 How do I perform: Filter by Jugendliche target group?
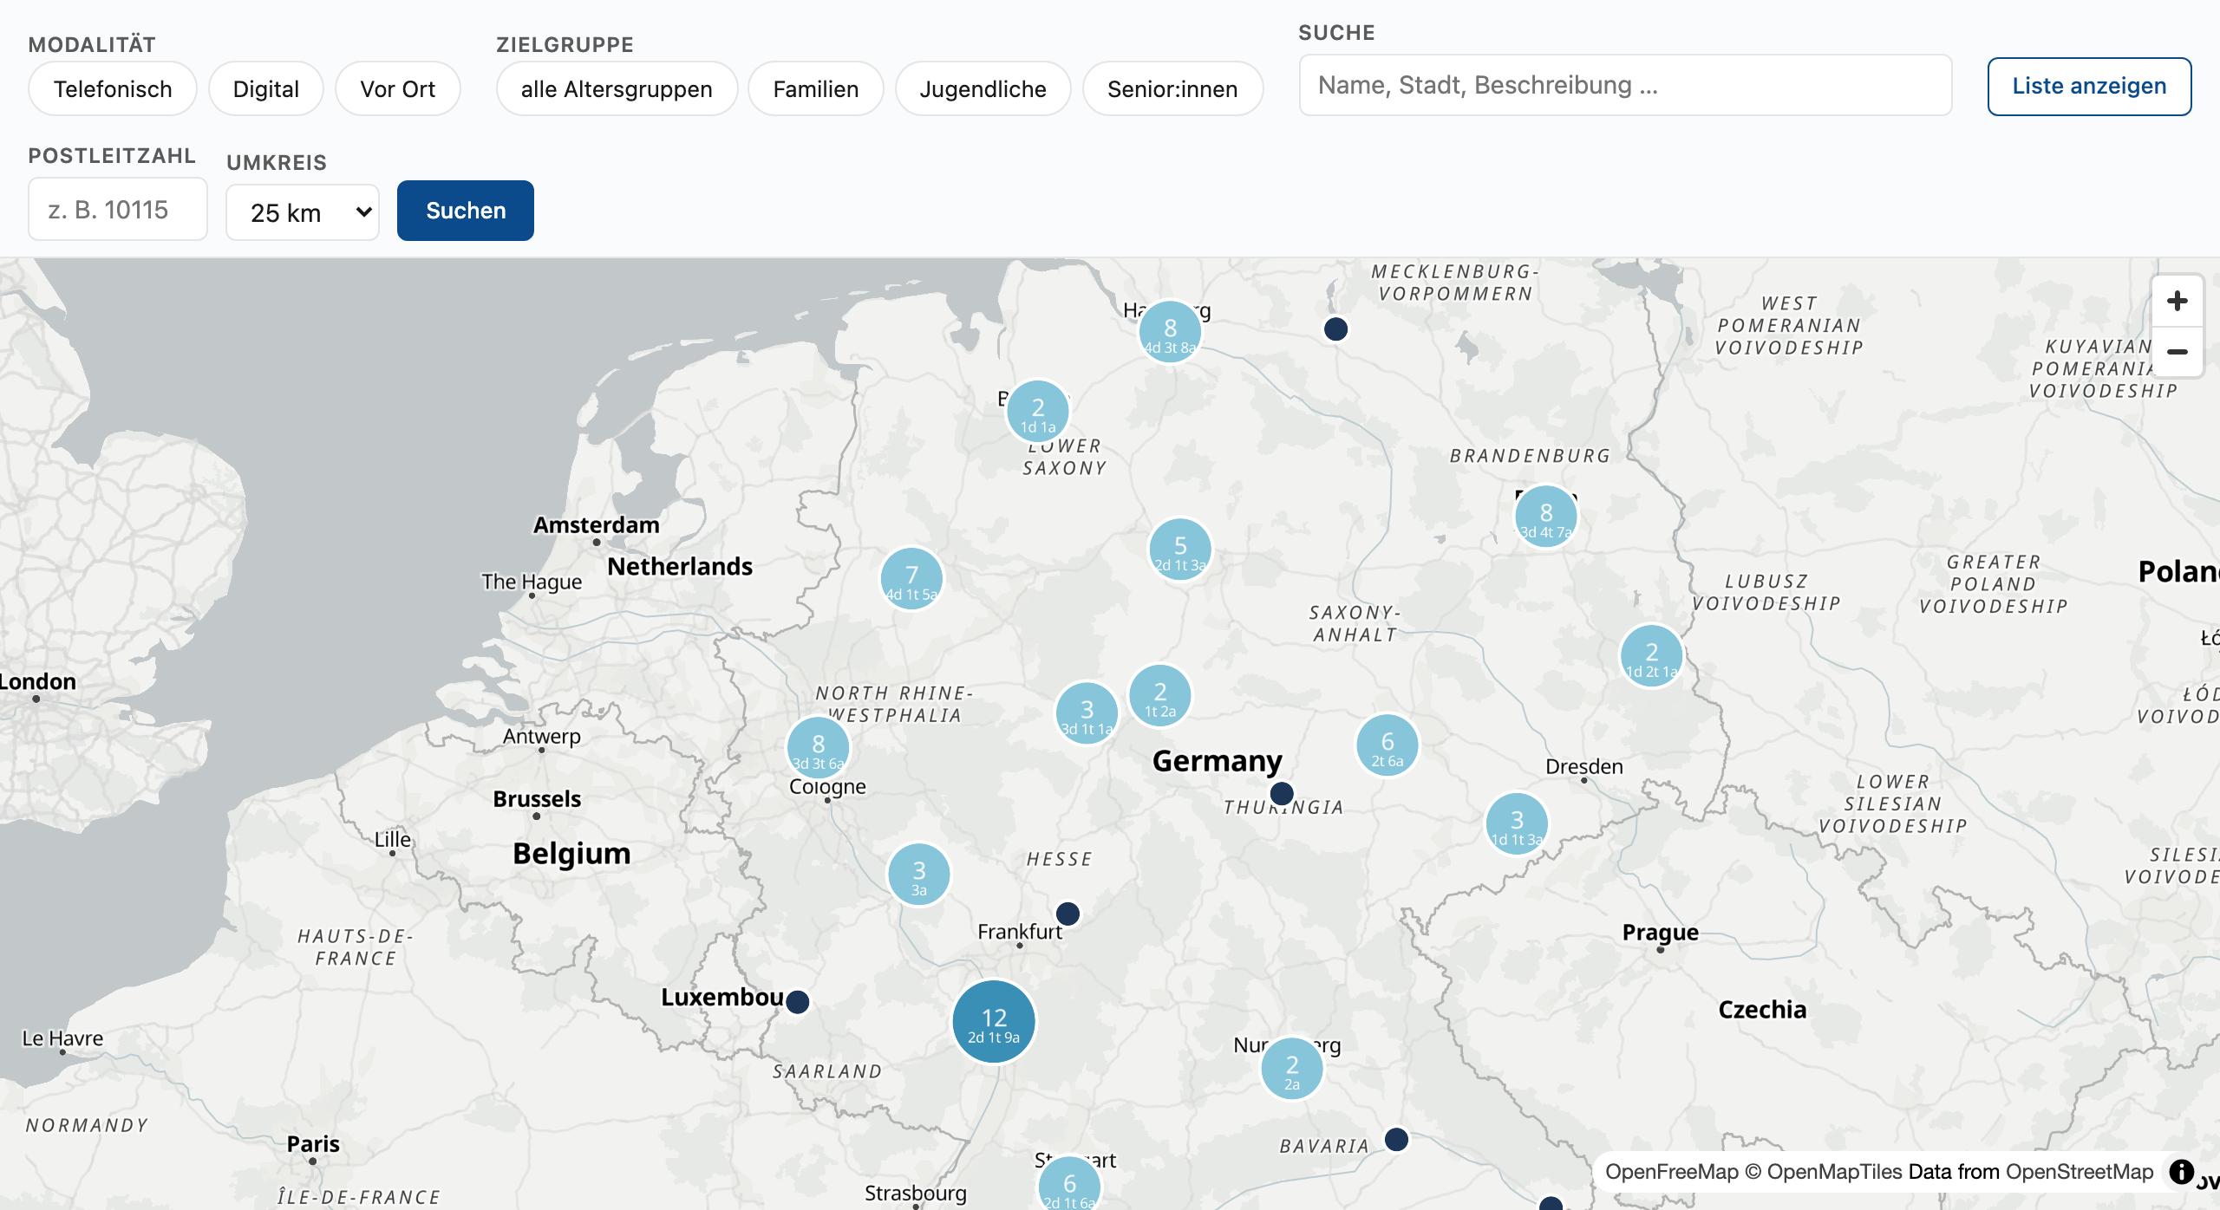coord(983,88)
